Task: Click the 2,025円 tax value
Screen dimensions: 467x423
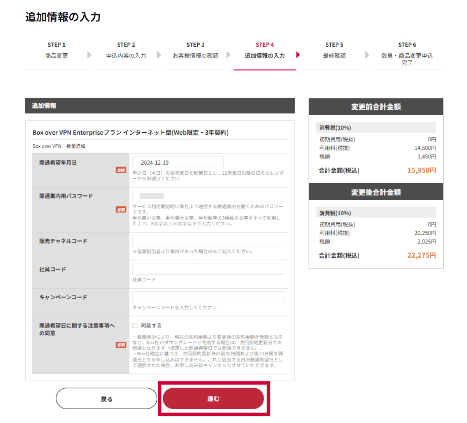Action: 427,242
